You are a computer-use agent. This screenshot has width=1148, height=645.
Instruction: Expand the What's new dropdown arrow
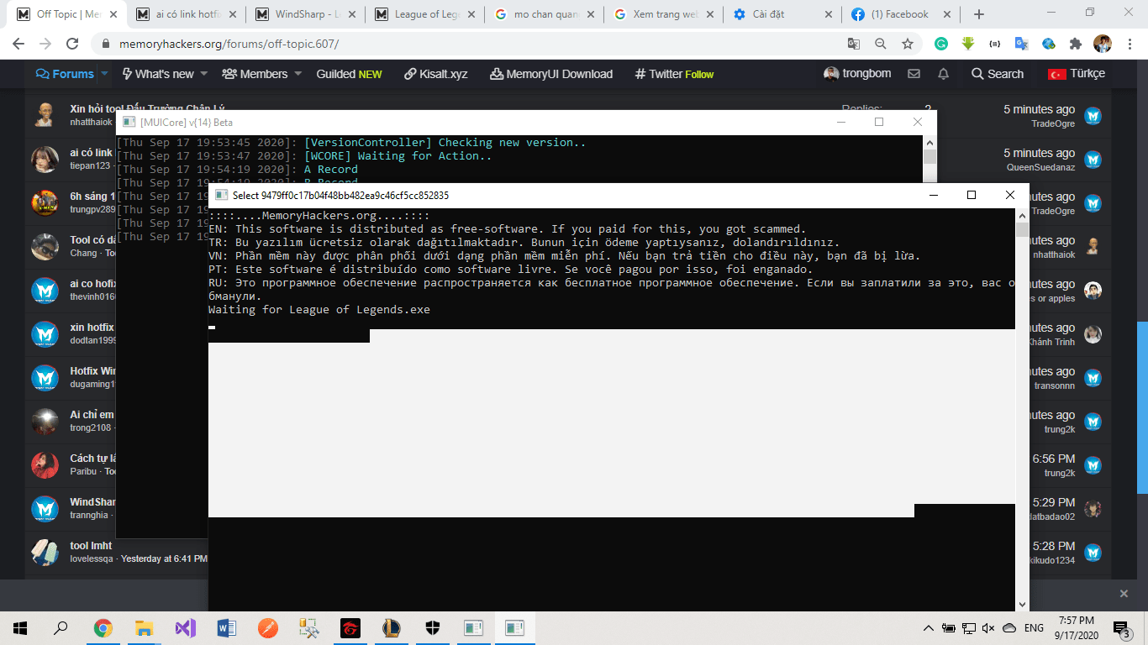point(203,74)
